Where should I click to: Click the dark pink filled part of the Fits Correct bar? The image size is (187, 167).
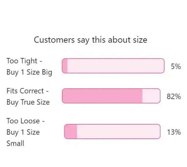102,96
